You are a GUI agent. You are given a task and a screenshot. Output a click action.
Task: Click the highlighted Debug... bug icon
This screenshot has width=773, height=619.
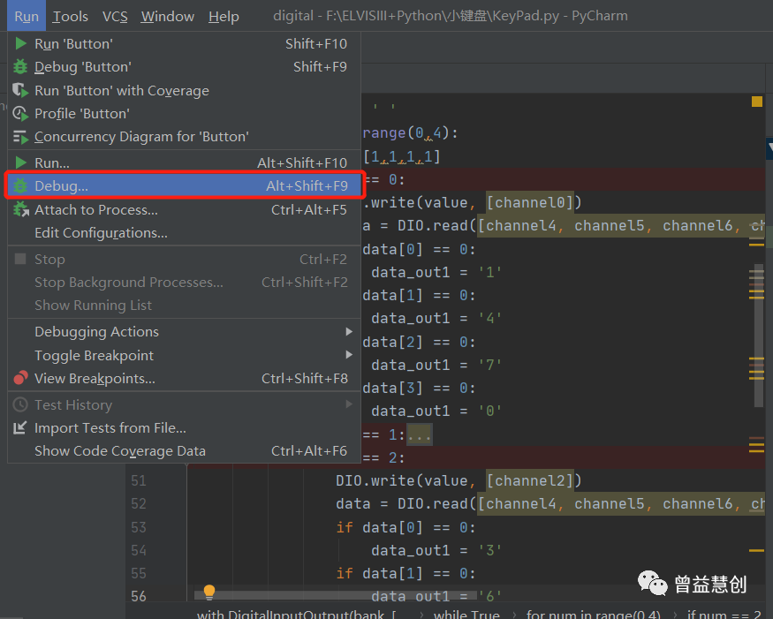tap(20, 185)
